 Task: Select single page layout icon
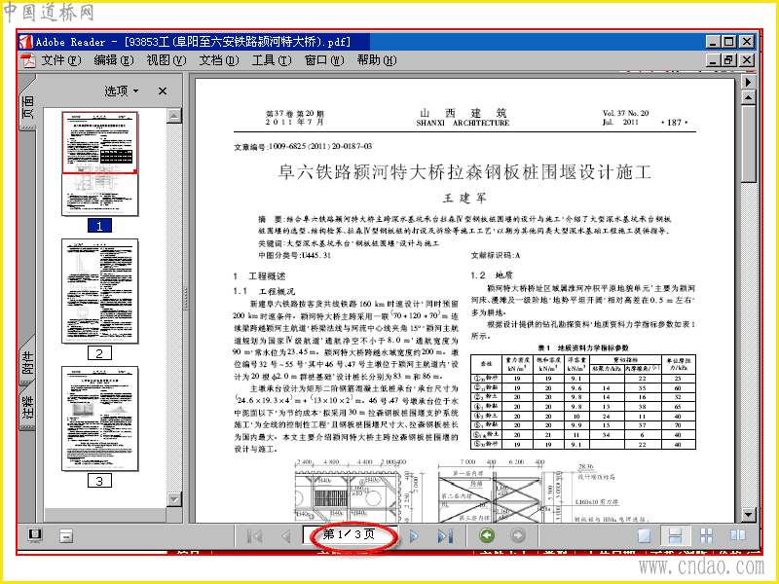click(645, 536)
